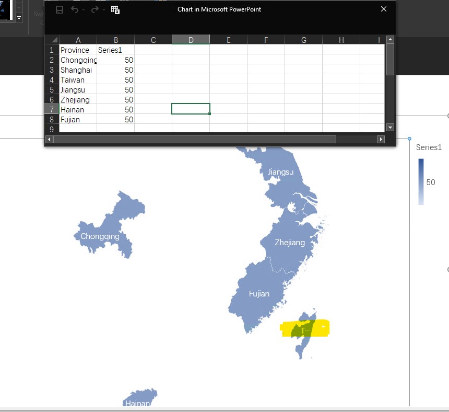Screen dimensions: 449x412
Task: Click the Save icon in chart data window
Action: [x=60, y=10]
